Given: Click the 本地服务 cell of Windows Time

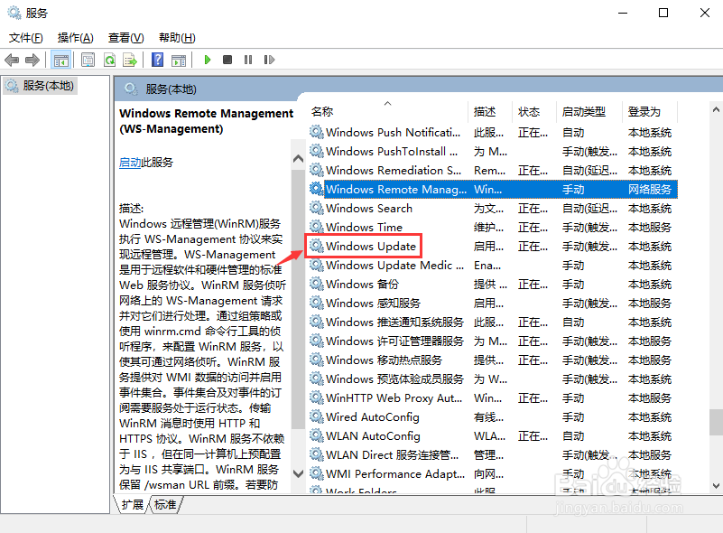Looking at the screenshot, I should point(650,228).
